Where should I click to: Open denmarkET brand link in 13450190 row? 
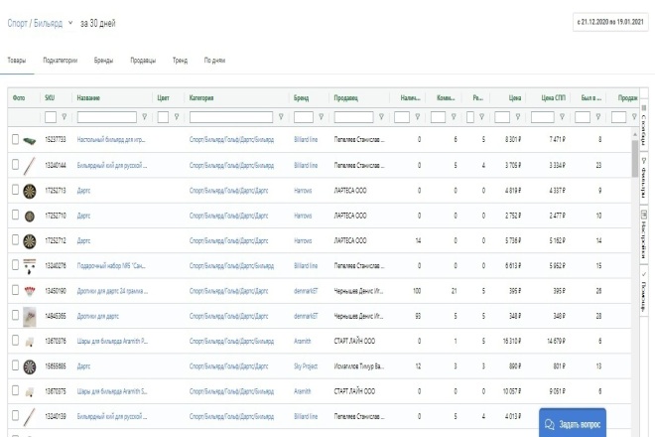coord(306,291)
